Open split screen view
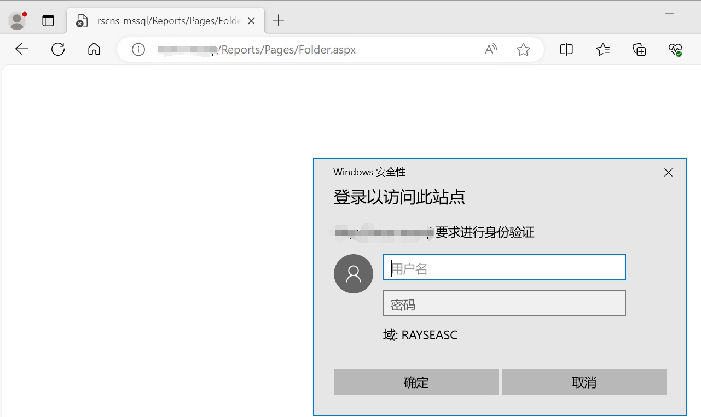Image resolution: width=701 pixels, height=417 pixels. 566,49
